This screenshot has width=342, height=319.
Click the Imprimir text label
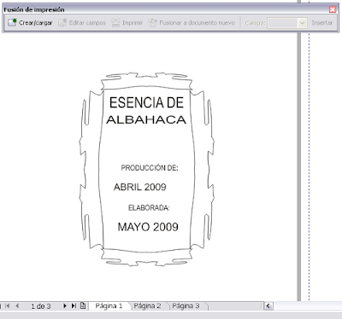click(133, 23)
